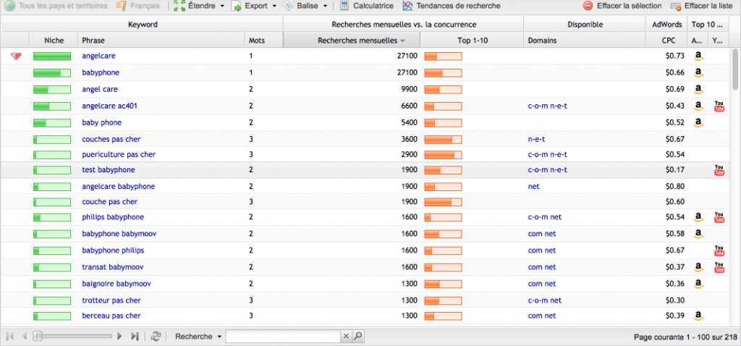Click Amazon icon in transat babymoov row
The width and height of the screenshot is (741, 346).
[x=698, y=268]
